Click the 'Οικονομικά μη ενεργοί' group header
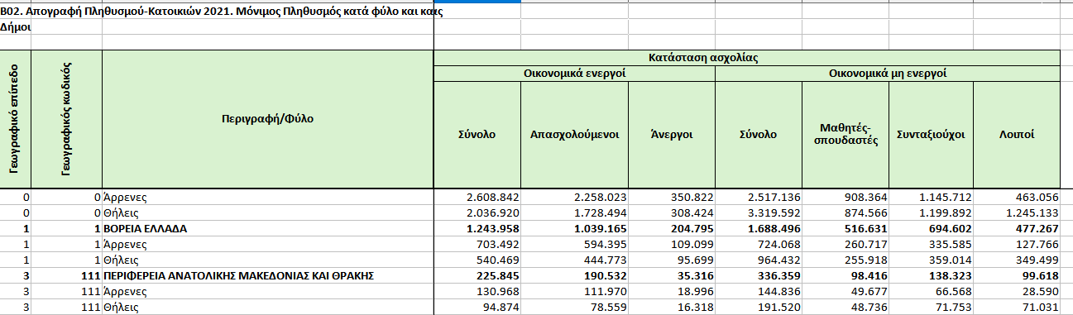 (x=888, y=73)
